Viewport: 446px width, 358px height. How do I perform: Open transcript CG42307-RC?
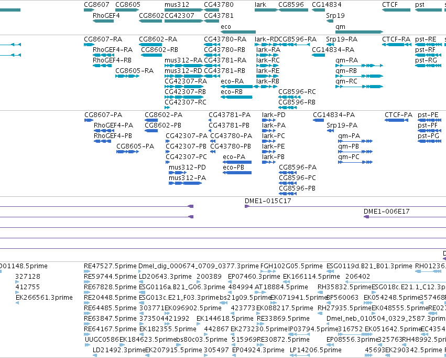[186, 102]
